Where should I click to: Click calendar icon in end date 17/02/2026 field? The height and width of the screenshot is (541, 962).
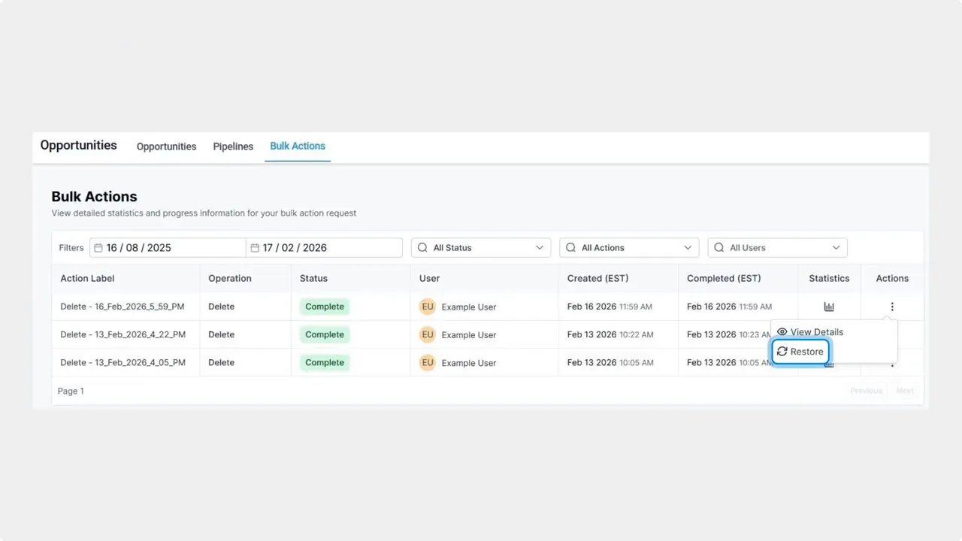click(x=255, y=248)
